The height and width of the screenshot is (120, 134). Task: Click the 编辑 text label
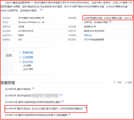click(130, 83)
